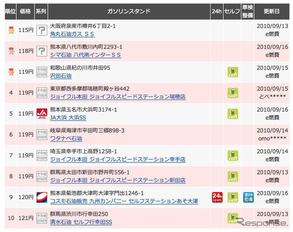The width and height of the screenshot is (293, 232).
Task: Select the とべ***** updater name
Action: click(272, 97)
